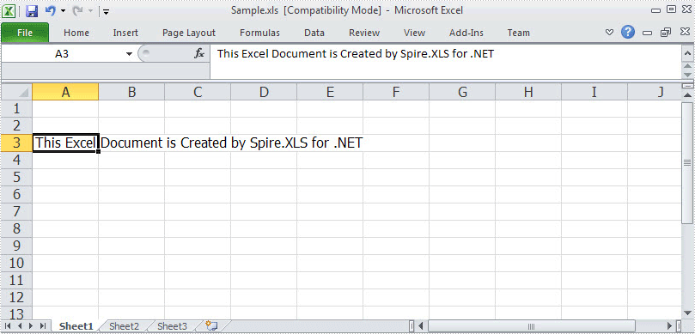Select row 3 header

(x=17, y=143)
